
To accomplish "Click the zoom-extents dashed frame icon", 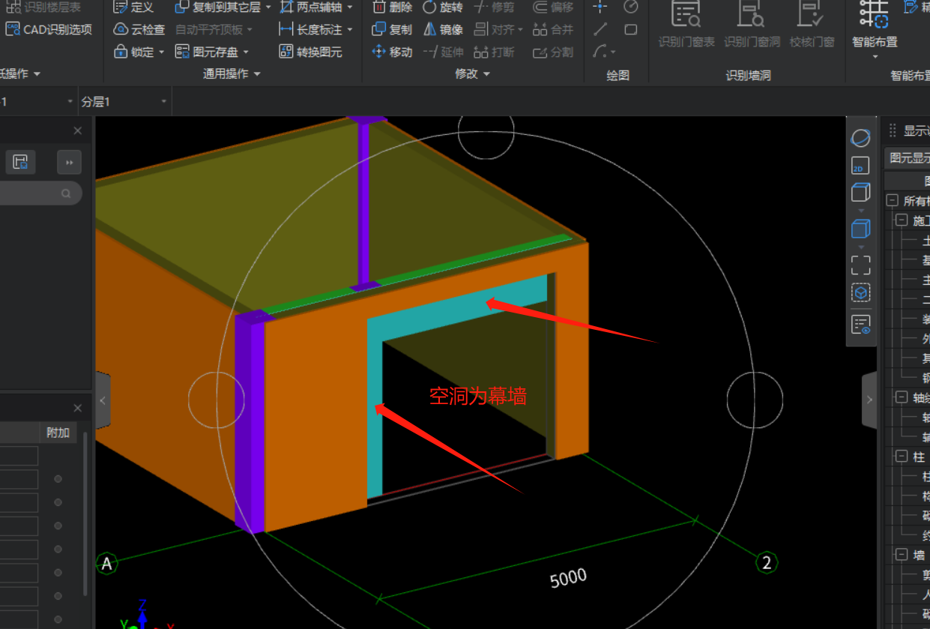I will 861,265.
